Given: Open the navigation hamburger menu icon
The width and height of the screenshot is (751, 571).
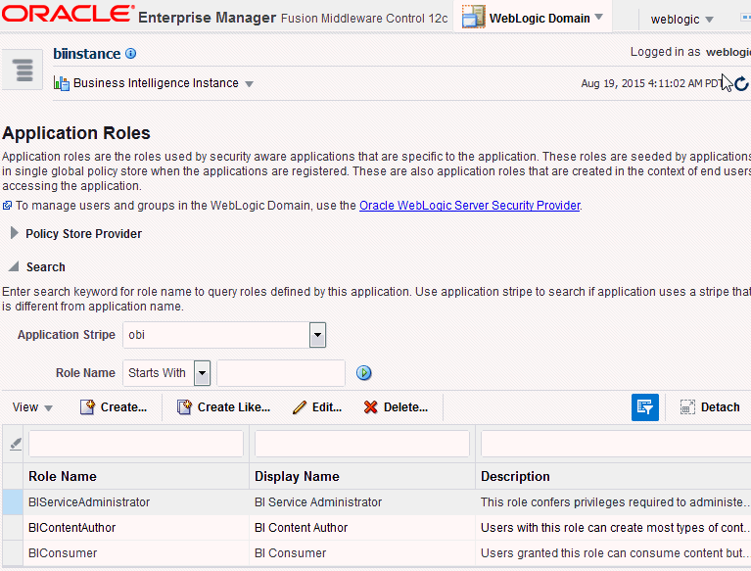Looking at the screenshot, I should (x=23, y=70).
